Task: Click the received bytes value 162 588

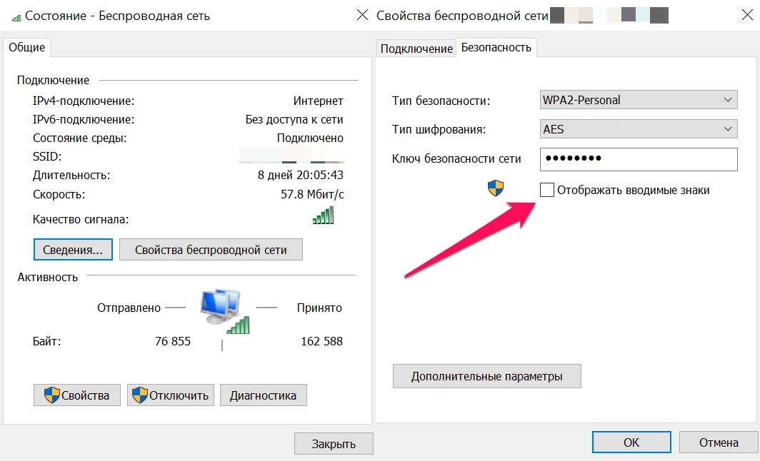Action: click(322, 341)
